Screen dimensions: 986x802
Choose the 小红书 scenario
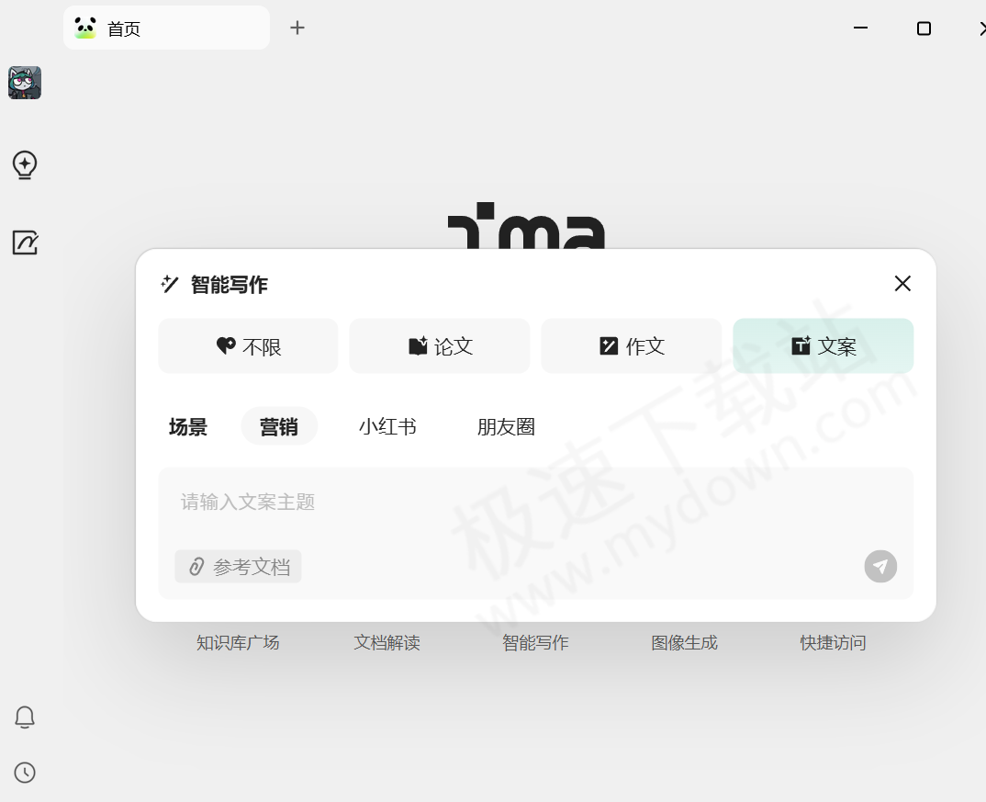click(387, 427)
